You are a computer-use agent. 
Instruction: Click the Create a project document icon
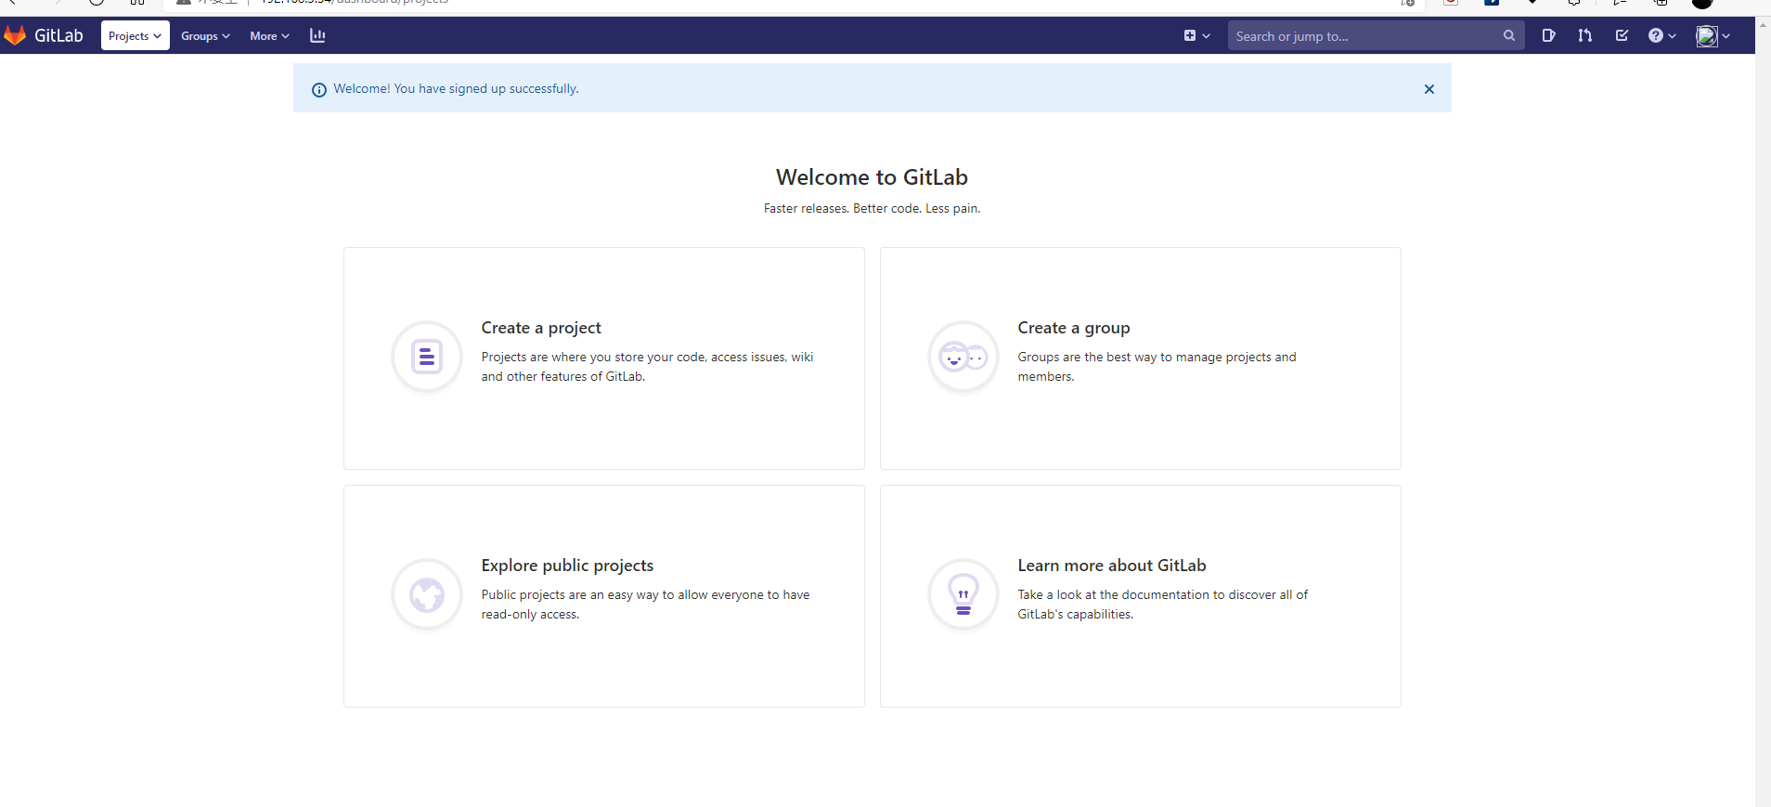click(427, 357)
